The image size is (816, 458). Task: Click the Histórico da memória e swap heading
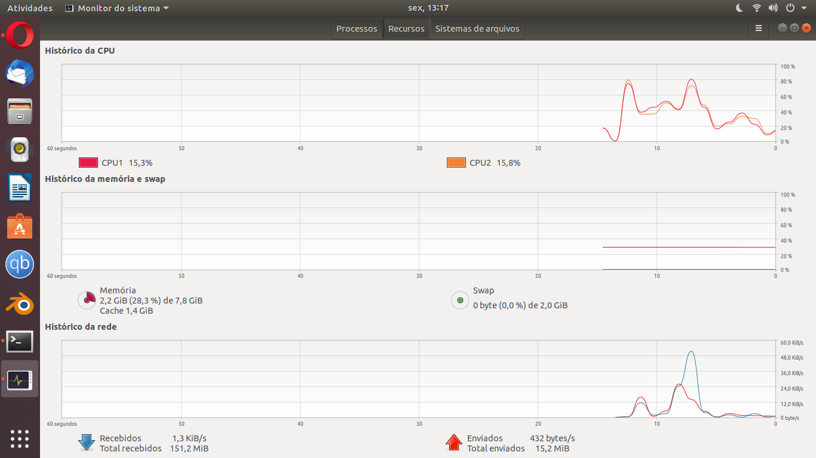coord(105,179)
